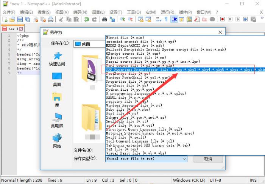Switch to the new 1 document tab

click(11, 29)
